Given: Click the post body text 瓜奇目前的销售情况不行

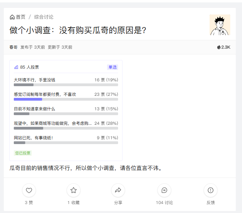Looking at the screenshot, I should coord(86,168).
